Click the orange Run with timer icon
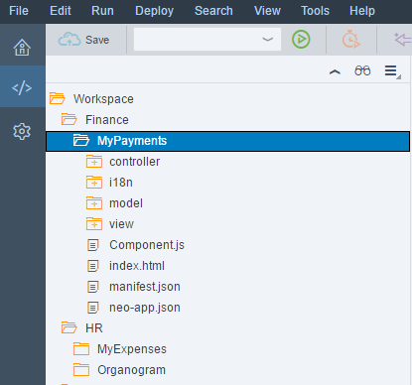Image resolution: width=412 pixels, height=385 pixels. coord(351,40)
